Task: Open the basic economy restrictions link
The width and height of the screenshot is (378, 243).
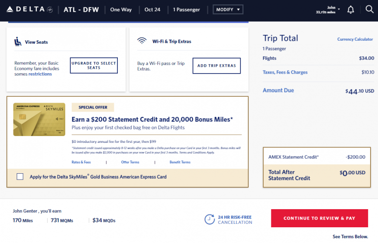Action: 40,74
